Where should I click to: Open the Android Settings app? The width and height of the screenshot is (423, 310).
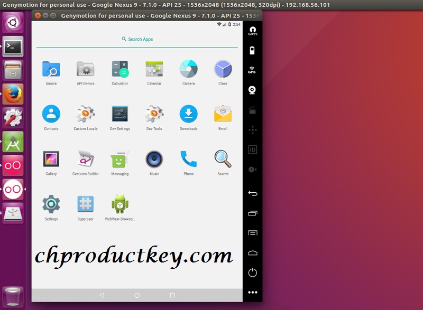coord(51,204)
